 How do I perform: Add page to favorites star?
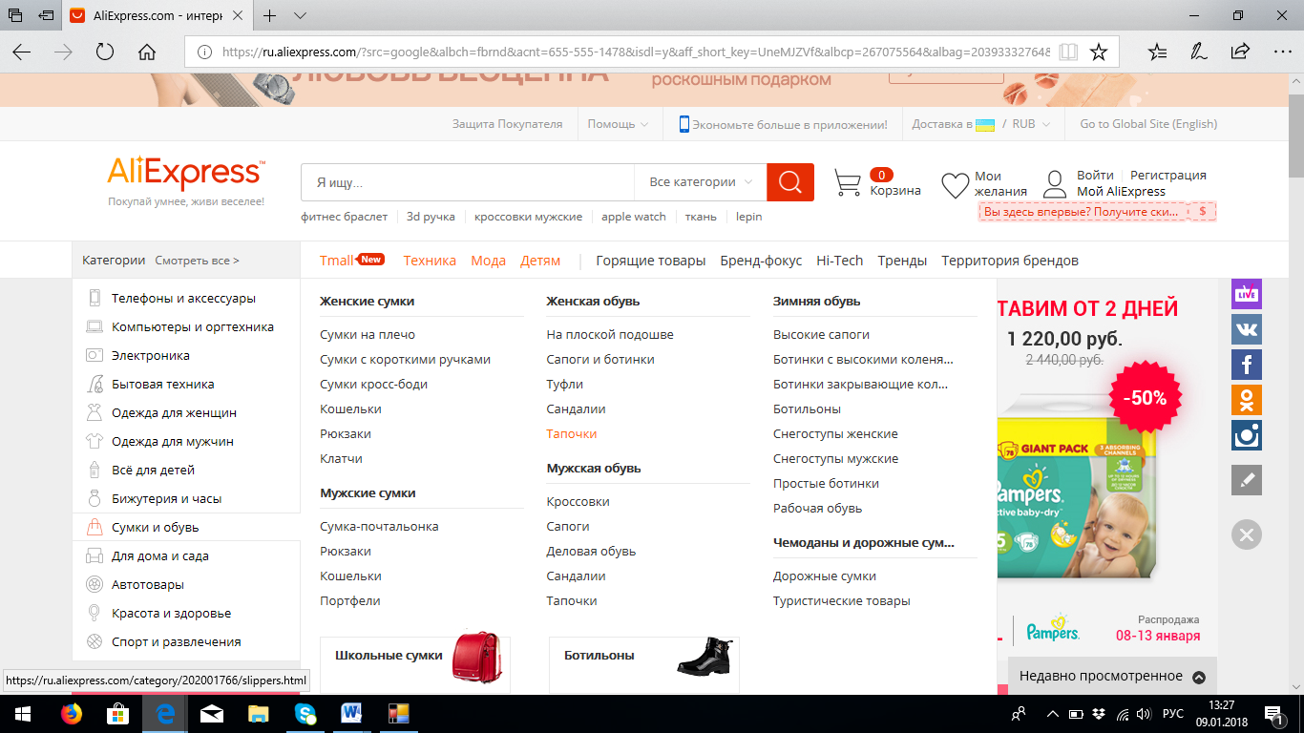tap(1099, 52)
